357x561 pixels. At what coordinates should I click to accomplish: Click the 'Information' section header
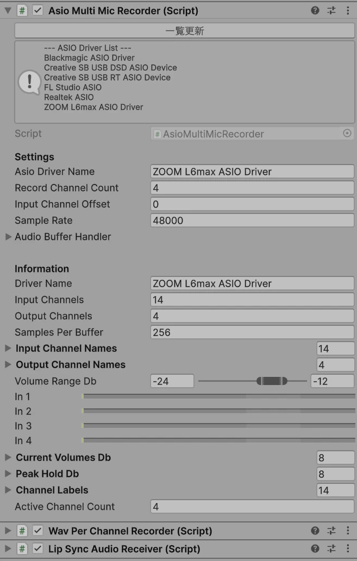pos(41,269)
